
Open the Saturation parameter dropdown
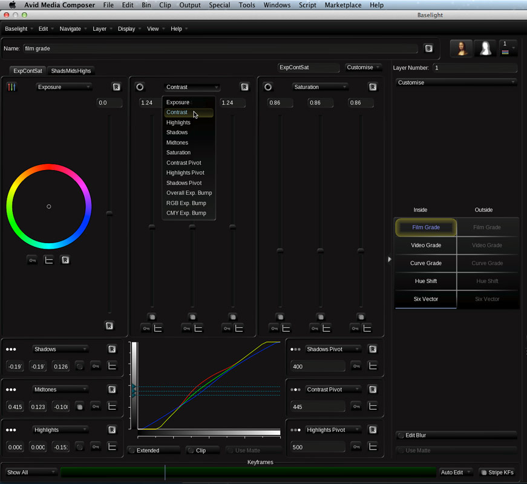pyautogui.click(x=319, y=87)
